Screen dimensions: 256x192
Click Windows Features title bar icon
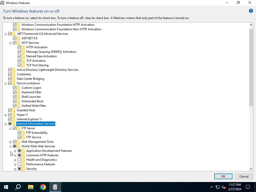tap(2, 3)
